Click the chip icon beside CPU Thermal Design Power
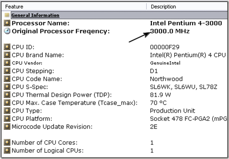Viewport: 229px width, 159px height. click(7, 95)
